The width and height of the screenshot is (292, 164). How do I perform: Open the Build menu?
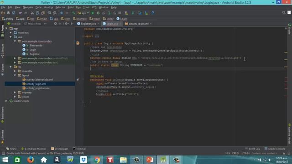pos(71,7)
